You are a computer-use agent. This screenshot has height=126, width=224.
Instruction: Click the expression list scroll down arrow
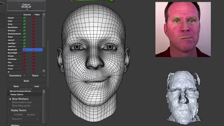(44, 71)
